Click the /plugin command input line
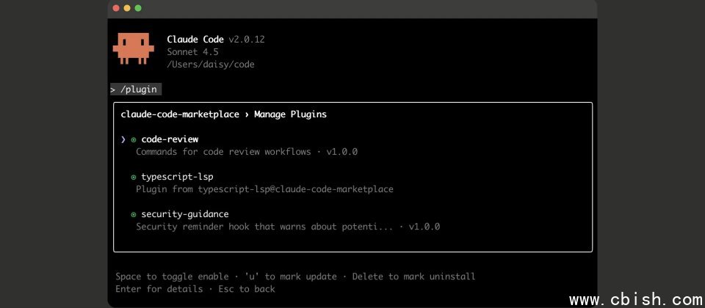This screenshot has height=308, width=705. (x=136, y=89)
